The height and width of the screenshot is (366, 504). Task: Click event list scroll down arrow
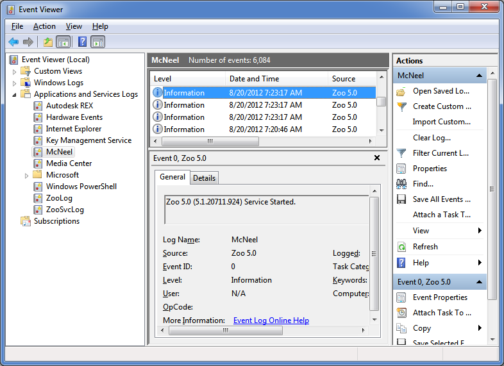tap(382, 131)
